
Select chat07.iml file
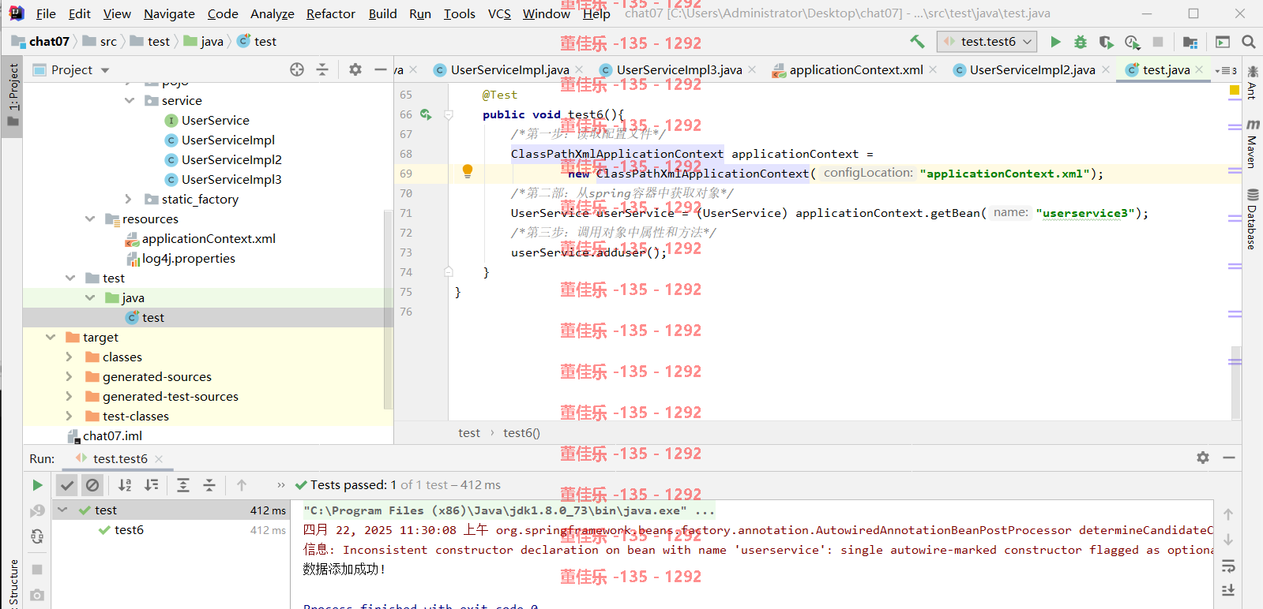pos(112,435)
